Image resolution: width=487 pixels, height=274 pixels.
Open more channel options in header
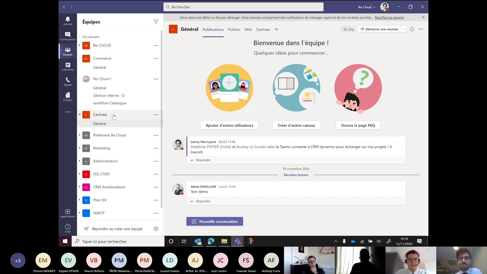click(421, 29)
